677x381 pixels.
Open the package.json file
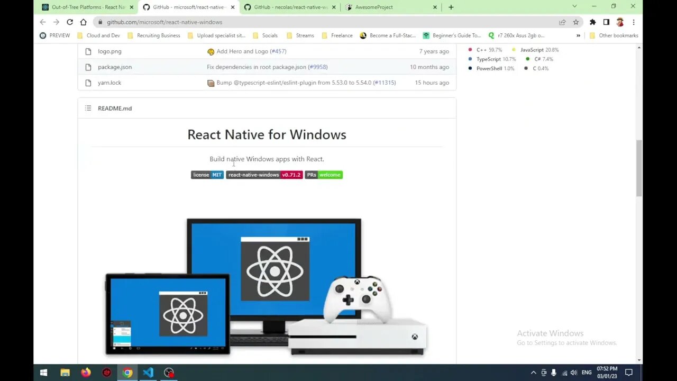(x=115, y=67)
